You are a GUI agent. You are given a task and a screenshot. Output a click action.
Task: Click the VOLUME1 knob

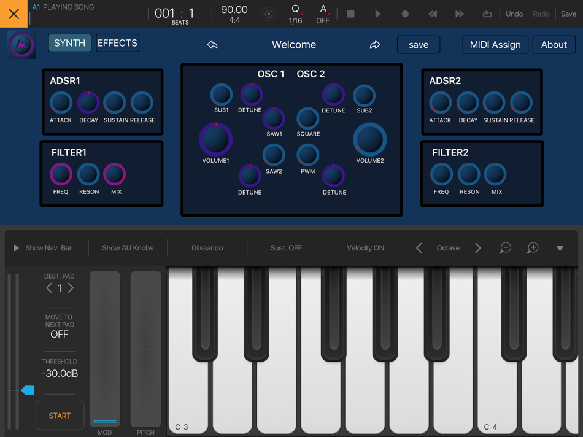click(215, 139)
